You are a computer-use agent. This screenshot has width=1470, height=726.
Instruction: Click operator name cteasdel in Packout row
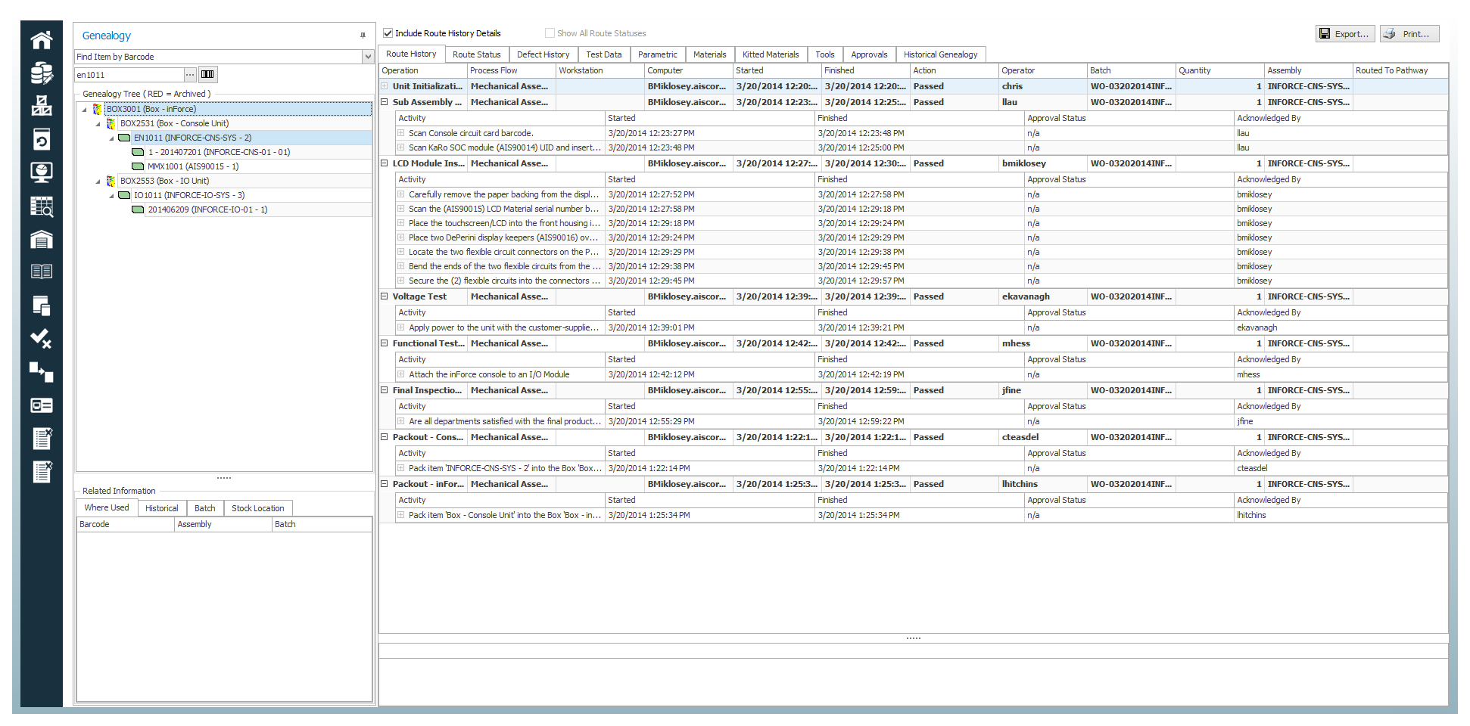(x=1020, y=437)
